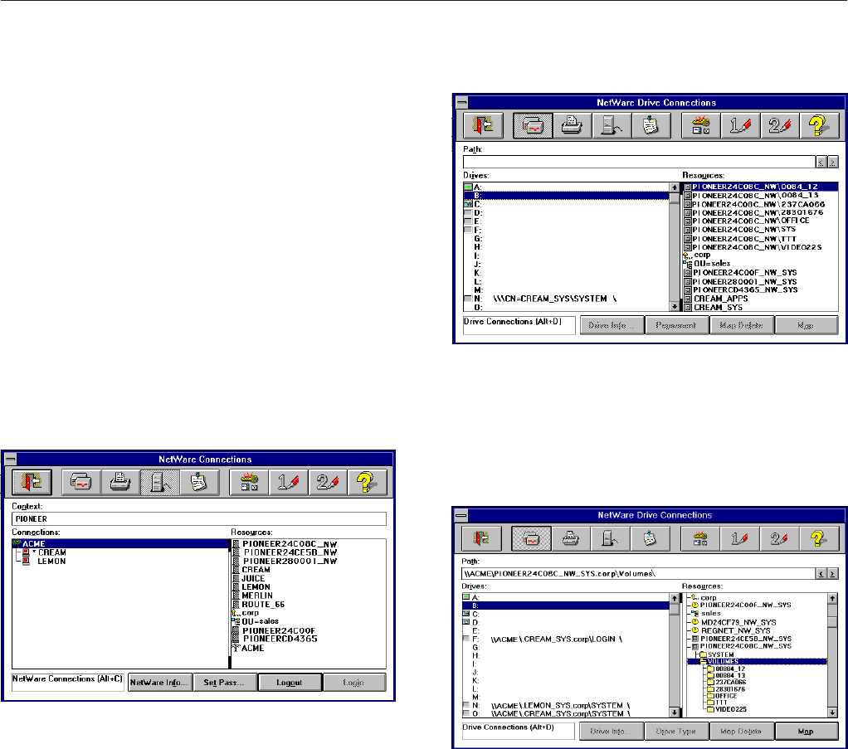The height and width of the screenshot is (749, 848).
Task: Open message note icon in lower Drive Connections toolbar
Action: pyautogui.click(x=650, y=538)
